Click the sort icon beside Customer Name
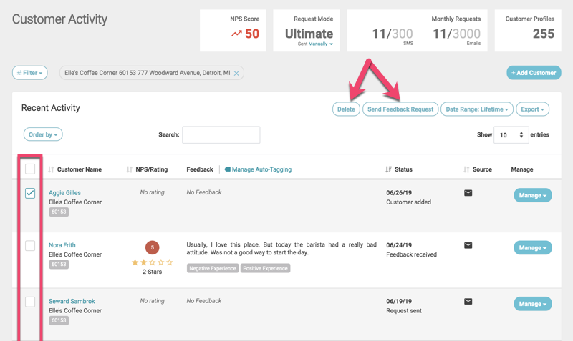 coord(51,169)
